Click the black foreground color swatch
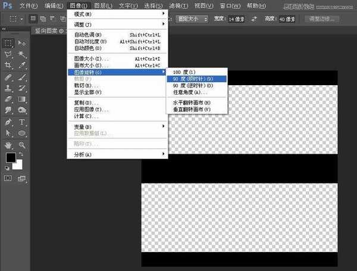 (x=11, y=158)
